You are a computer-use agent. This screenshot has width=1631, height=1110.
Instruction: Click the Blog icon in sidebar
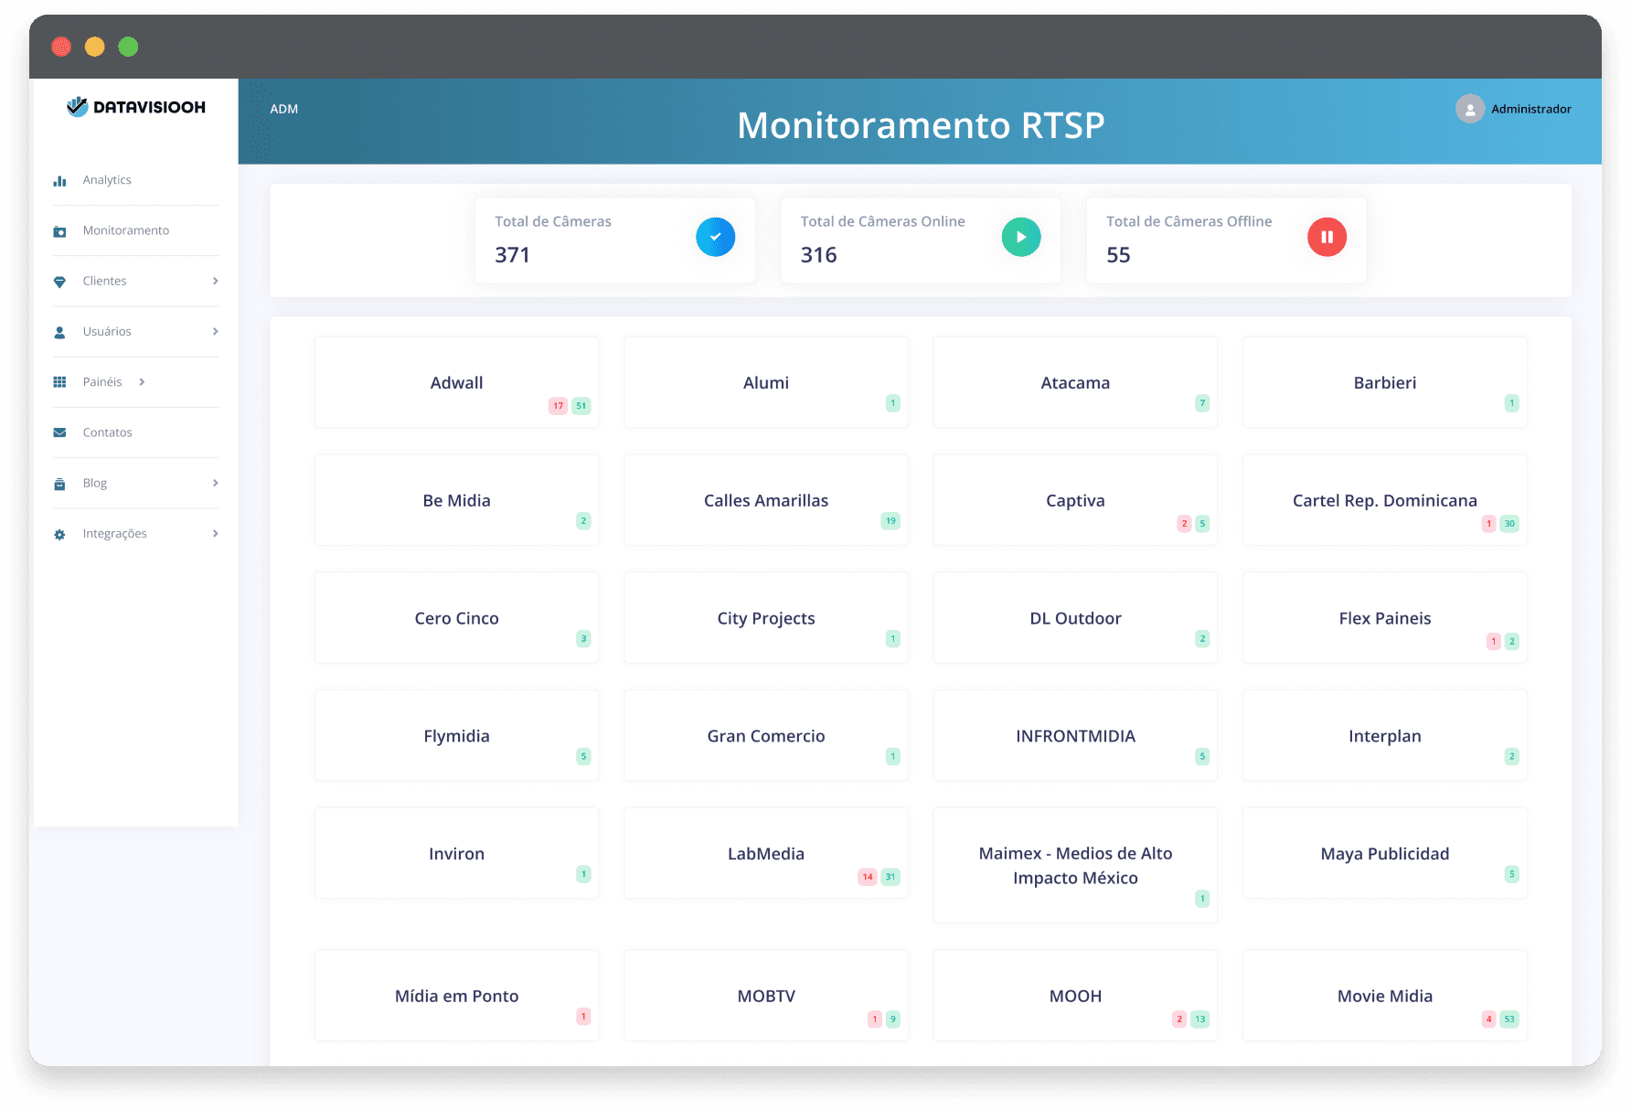click(x=59, y=484)
